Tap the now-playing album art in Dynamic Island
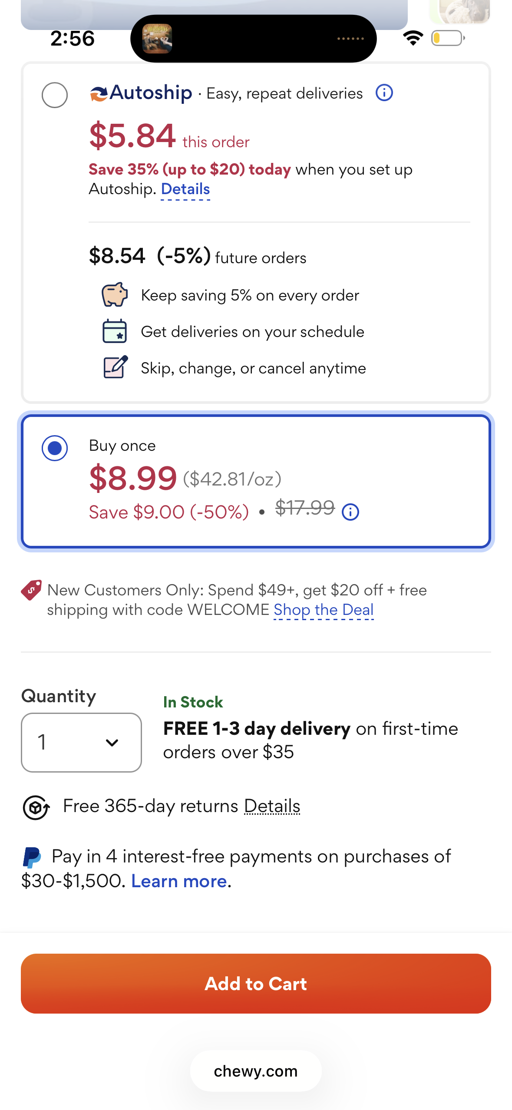 157,39
